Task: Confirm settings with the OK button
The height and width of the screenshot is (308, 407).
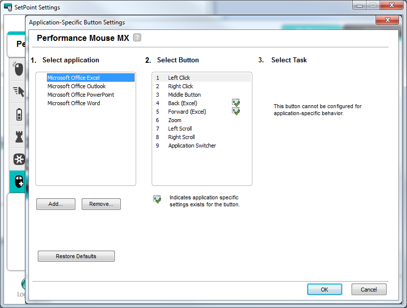Action: [x=325, y=290]
